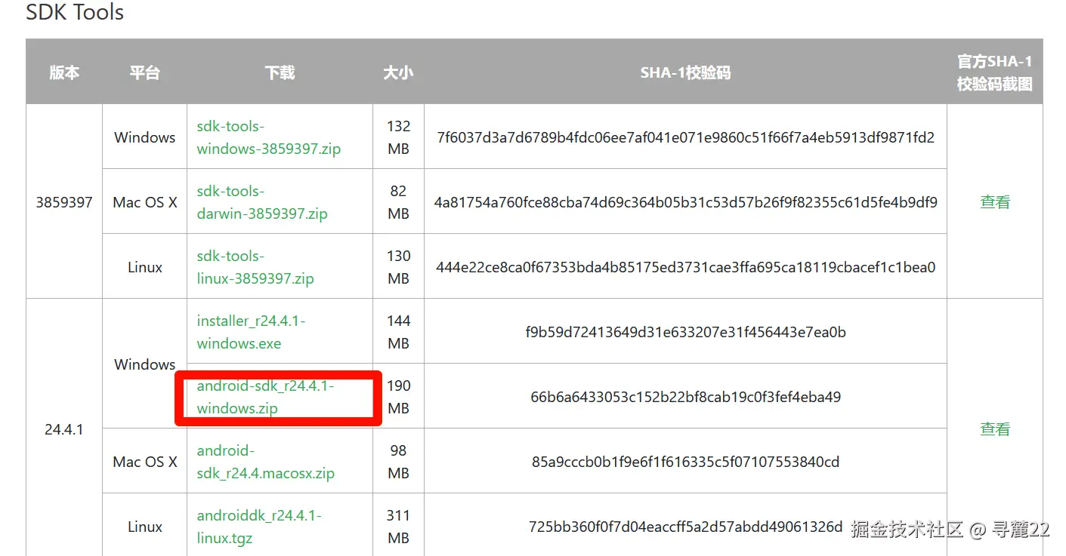1066x556 pixels.
Task: Click the 大小 column header
Action: [398, 72]
